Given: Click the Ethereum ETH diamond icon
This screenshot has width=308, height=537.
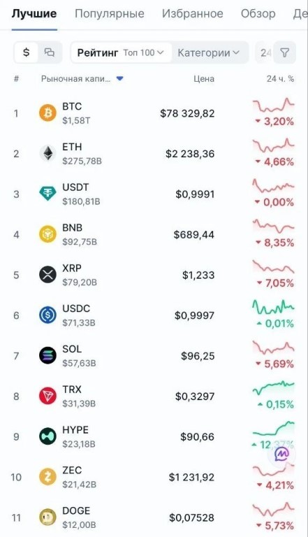Looking at the screenshot, I should (x=47, y=154).
